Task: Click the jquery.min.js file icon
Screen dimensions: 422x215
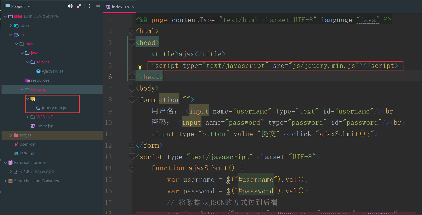Action: click(x=38, y=108)
